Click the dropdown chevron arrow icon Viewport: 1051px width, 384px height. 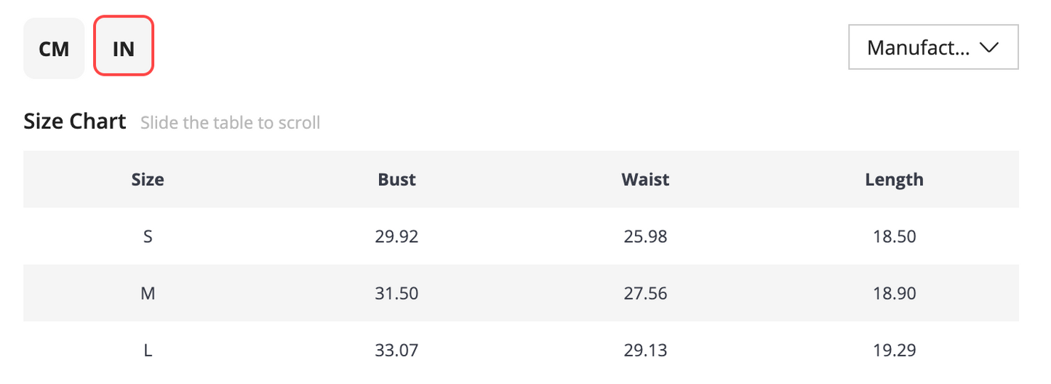click(989, 48)
